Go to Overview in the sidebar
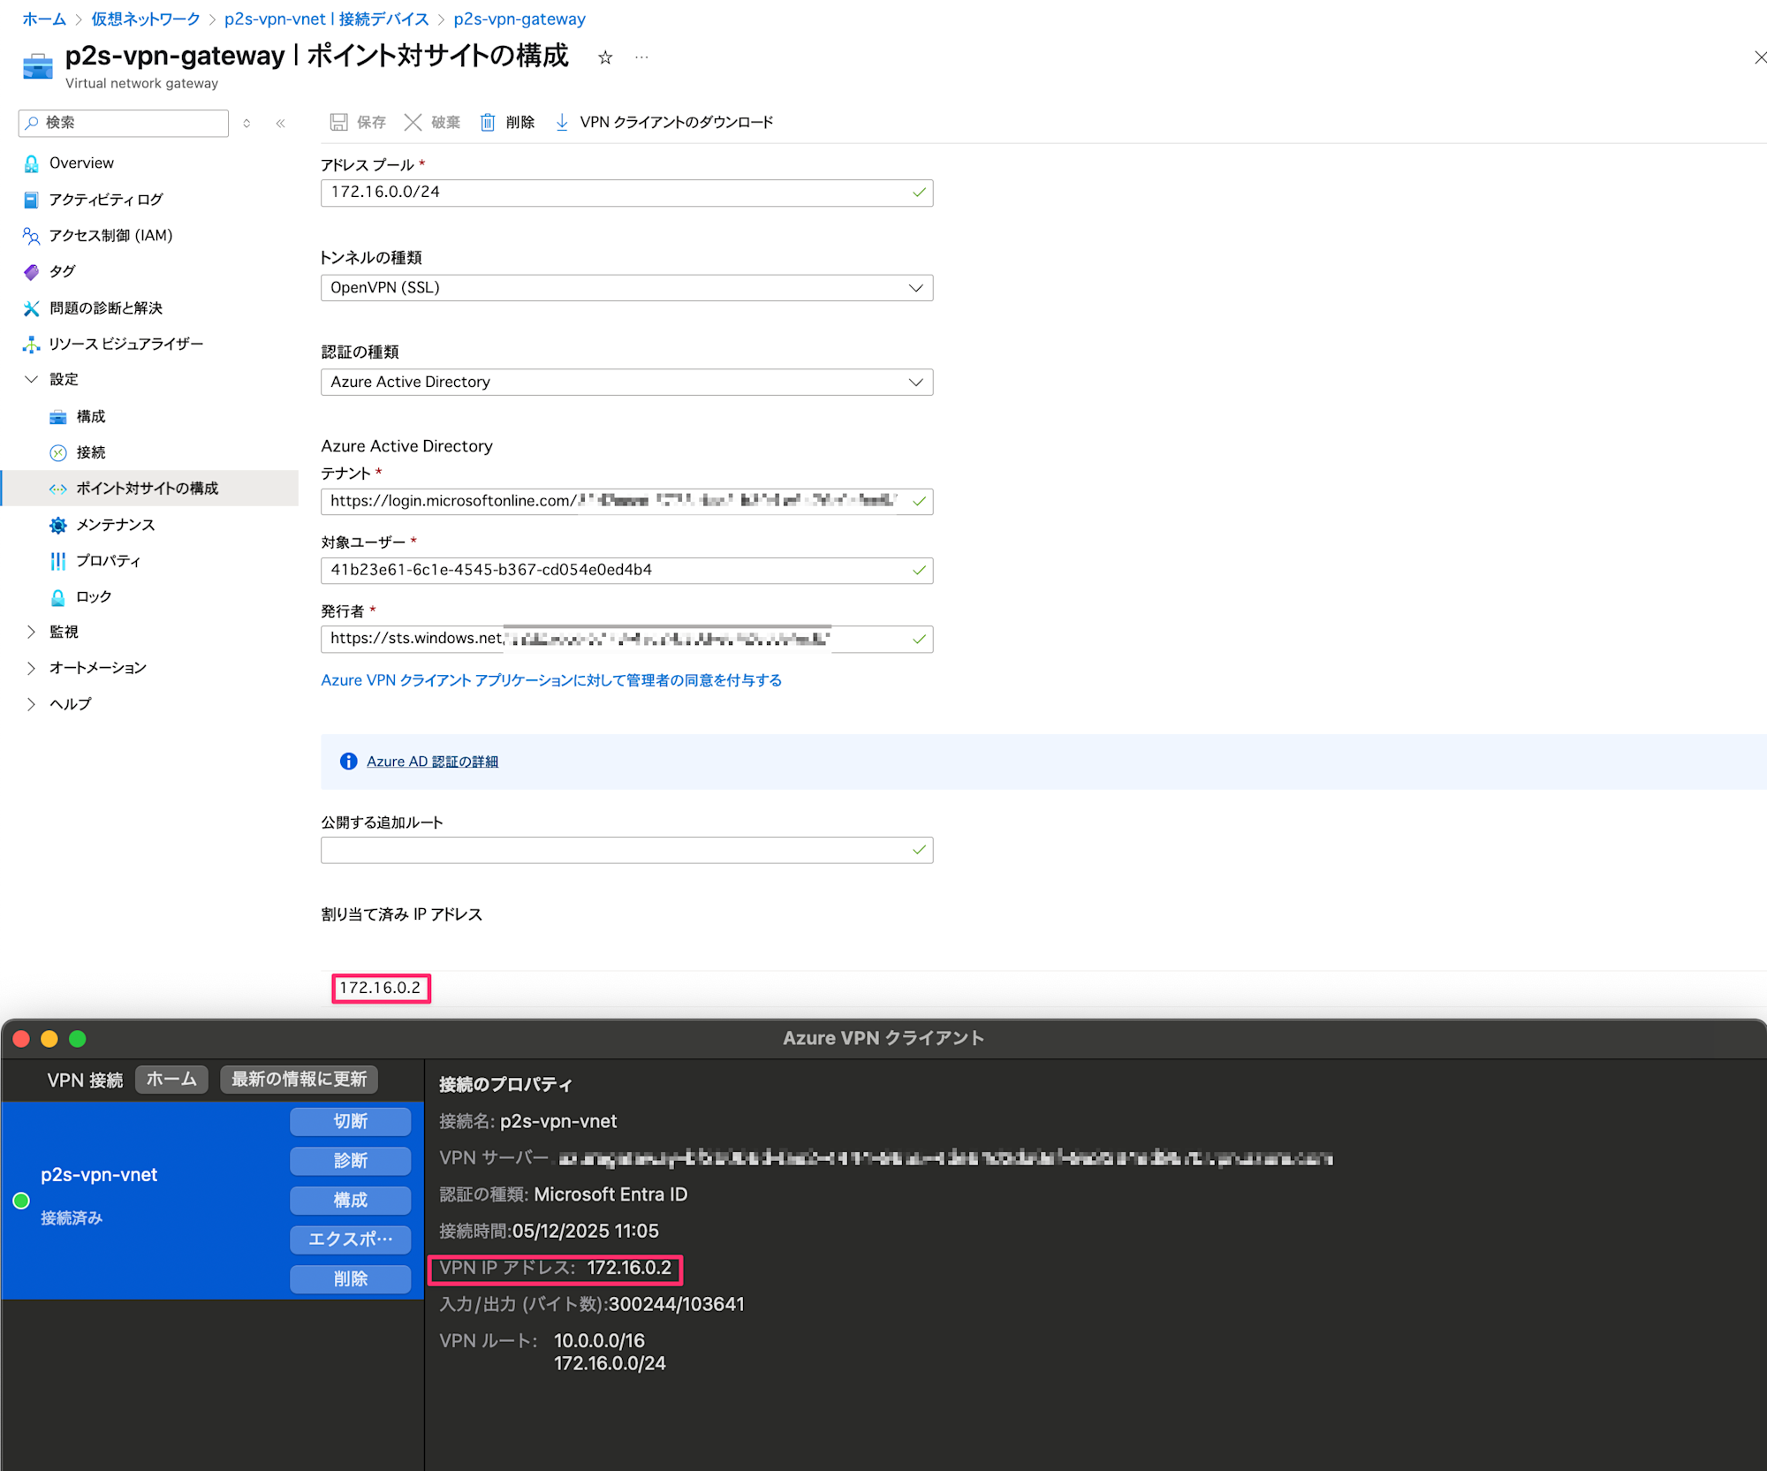The width and height of the screenshot is (1767, 1471). 81,163
